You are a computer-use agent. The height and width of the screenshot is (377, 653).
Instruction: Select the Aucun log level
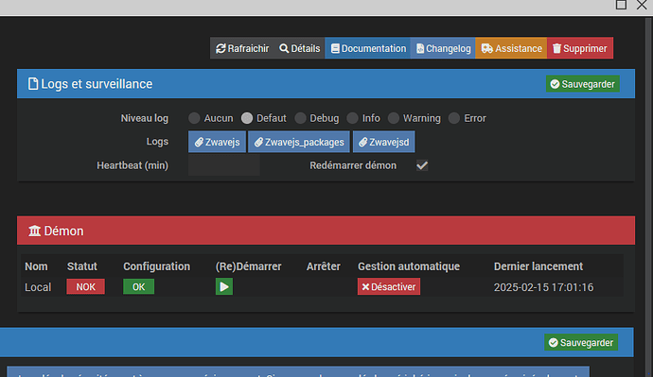coord(194,118)
